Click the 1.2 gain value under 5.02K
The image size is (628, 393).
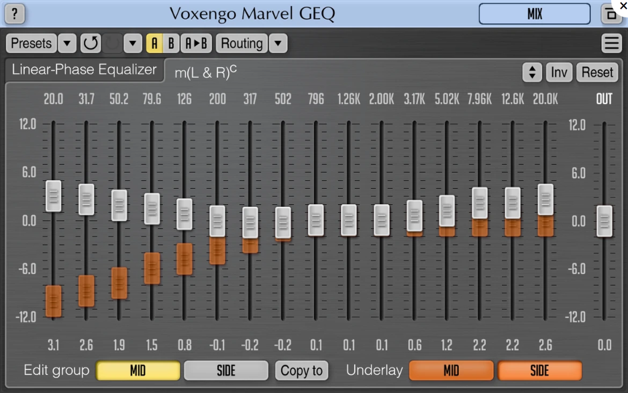[447, 345]
